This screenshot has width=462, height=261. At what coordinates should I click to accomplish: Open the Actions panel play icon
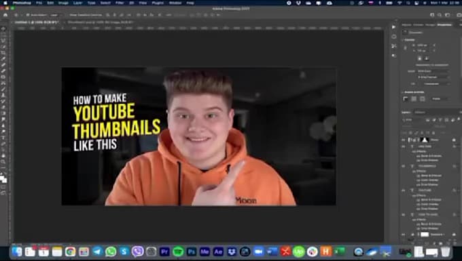pyautogui.click(x=394, y=27)
